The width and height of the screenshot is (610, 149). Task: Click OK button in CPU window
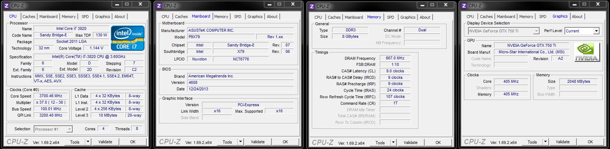(133, 142)
